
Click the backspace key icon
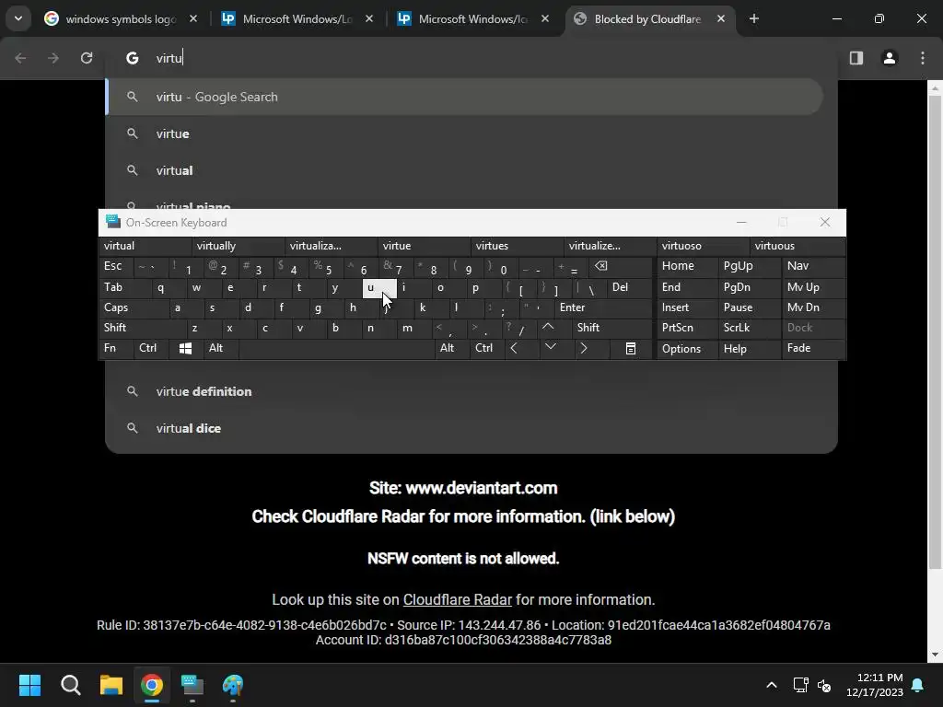pos(621,266)
